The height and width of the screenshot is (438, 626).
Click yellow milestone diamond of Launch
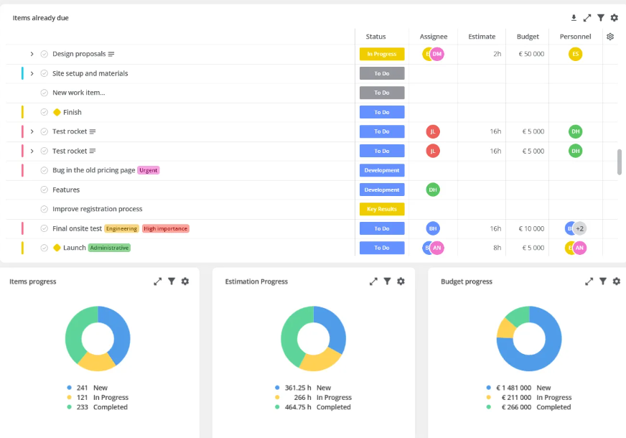click(57, 248)
